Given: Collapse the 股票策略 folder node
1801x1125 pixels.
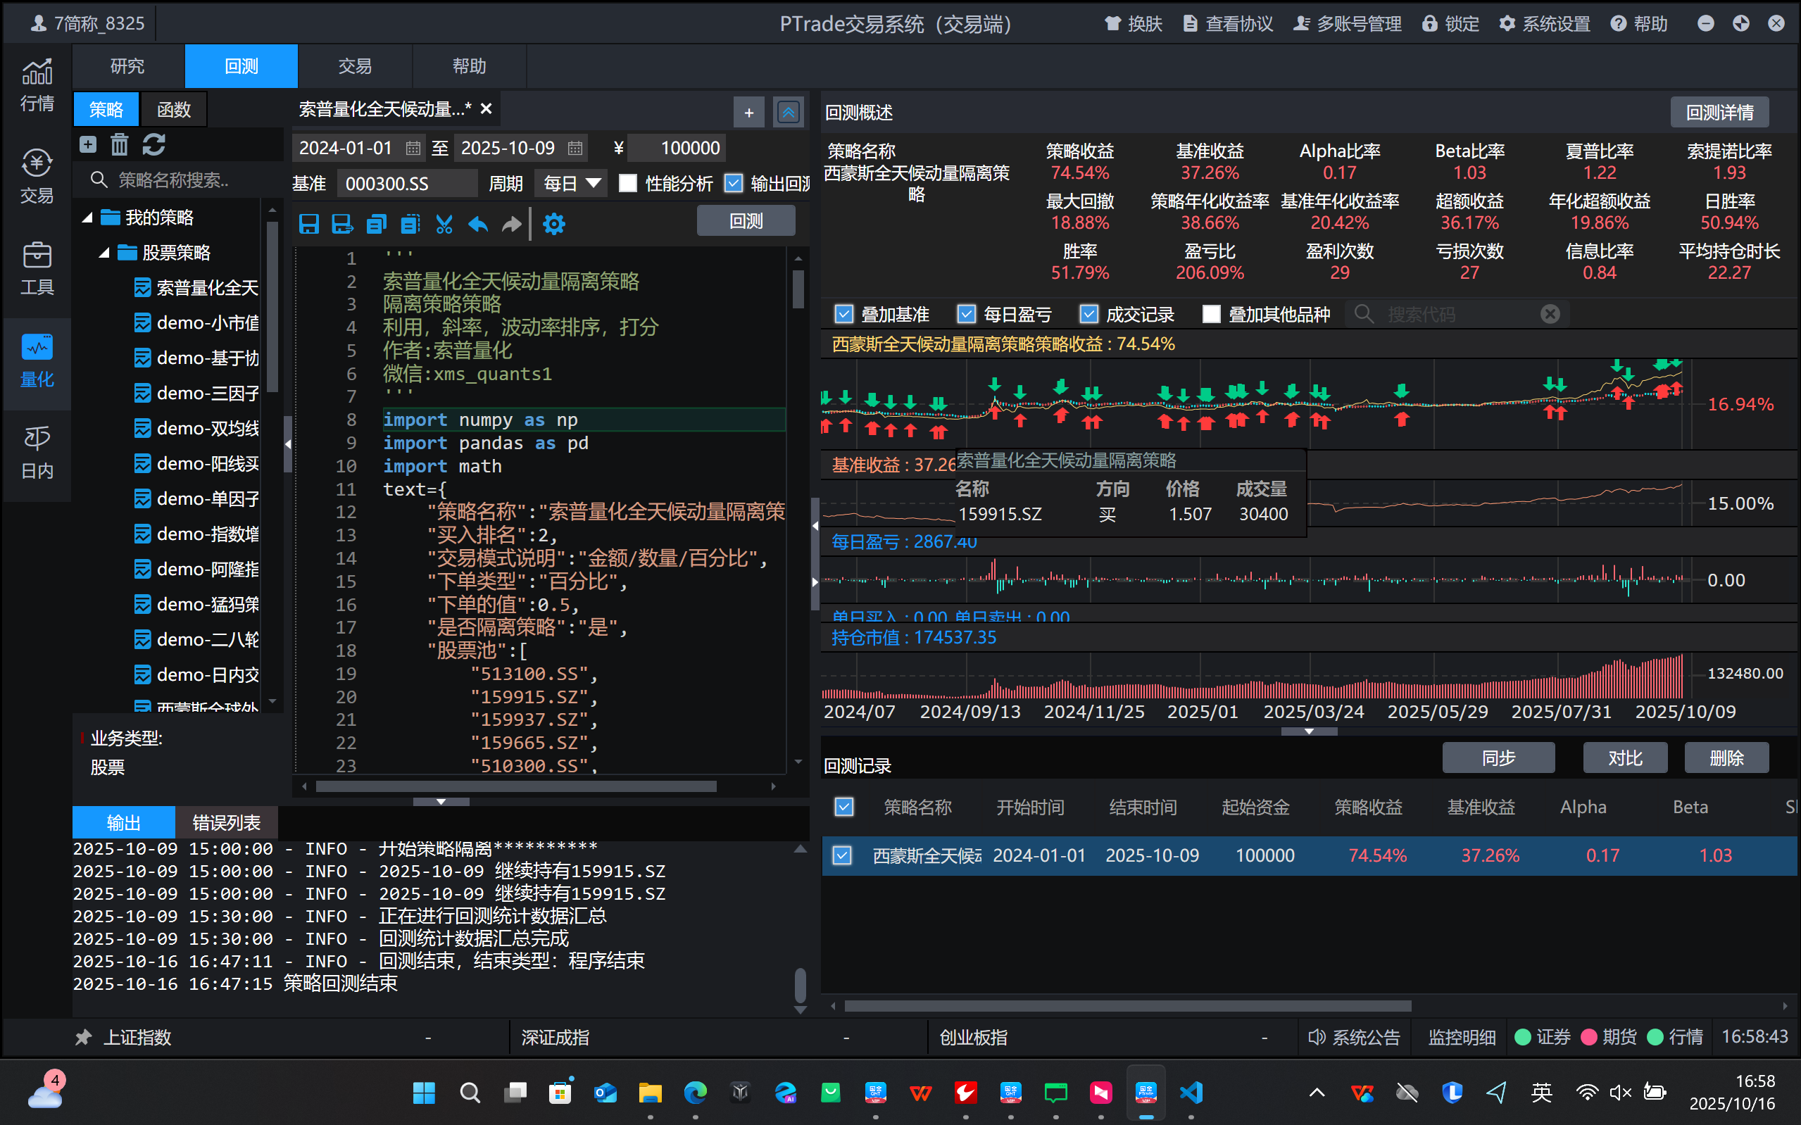Looking at the screenshot, I should pos(105,253).
